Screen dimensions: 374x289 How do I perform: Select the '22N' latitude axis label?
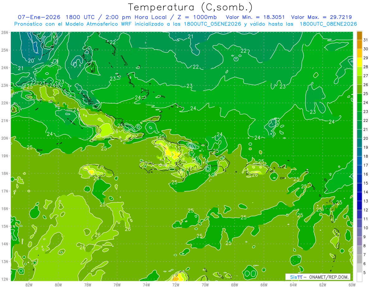tap(4, 103)
